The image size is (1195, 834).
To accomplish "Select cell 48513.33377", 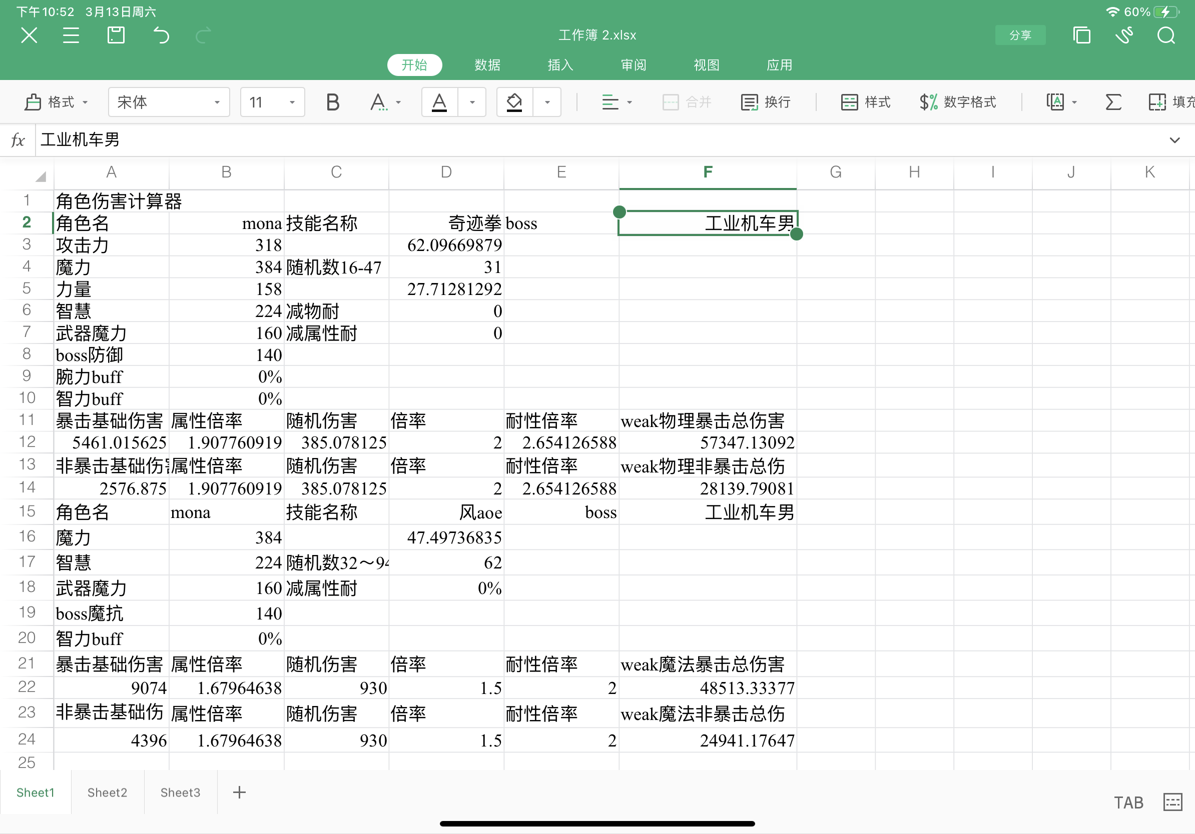I will pos(707,688).
